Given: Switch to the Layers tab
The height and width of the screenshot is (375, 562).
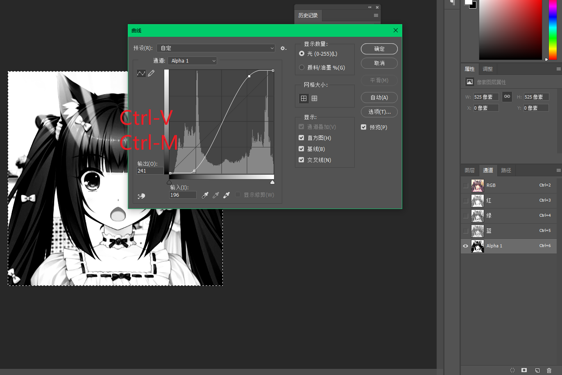Looking at the screenshot, I should tap(470, 170).
